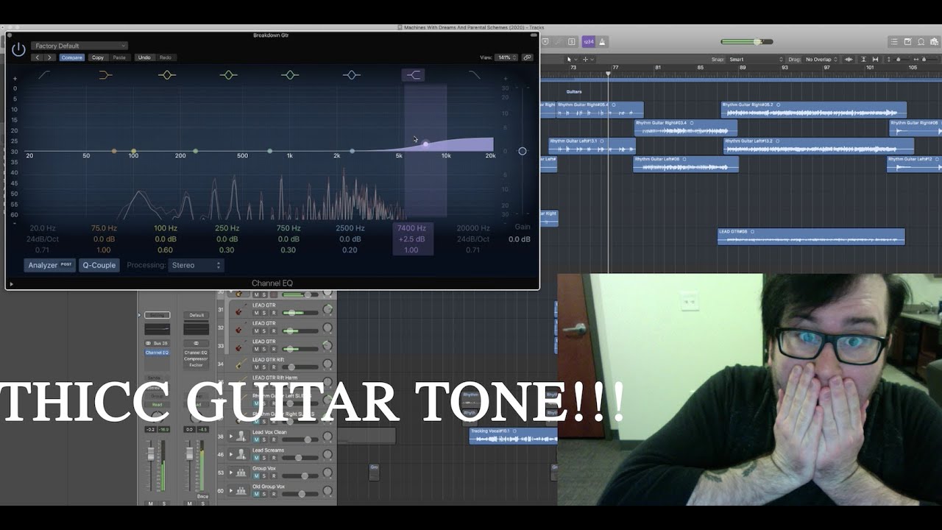Screen dimensions: 942x530
Task: Click the Undo button in Channel EQ
Action: 144,57
